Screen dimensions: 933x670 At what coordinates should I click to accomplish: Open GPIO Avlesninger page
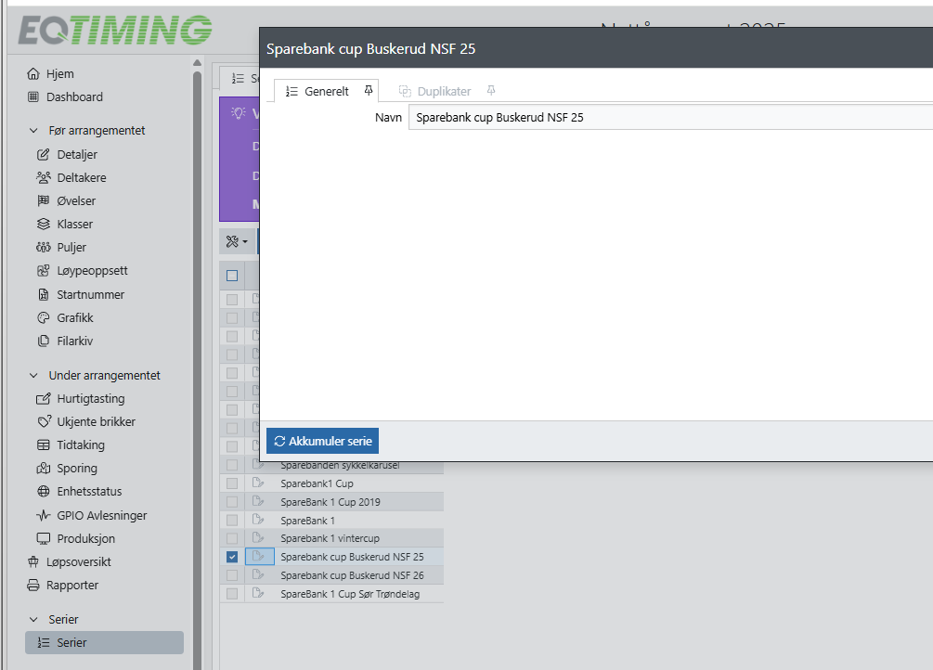pos(92,515)
